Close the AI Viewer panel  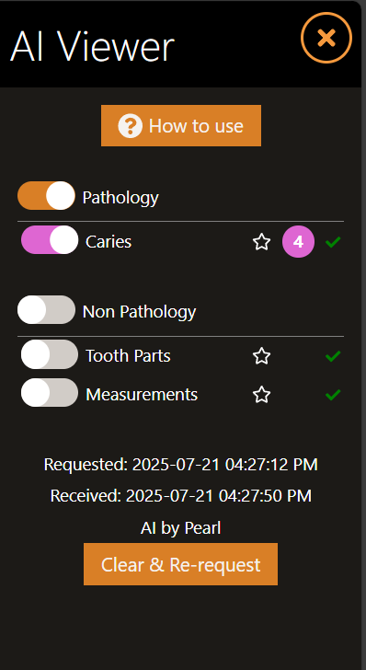(326, 38)
